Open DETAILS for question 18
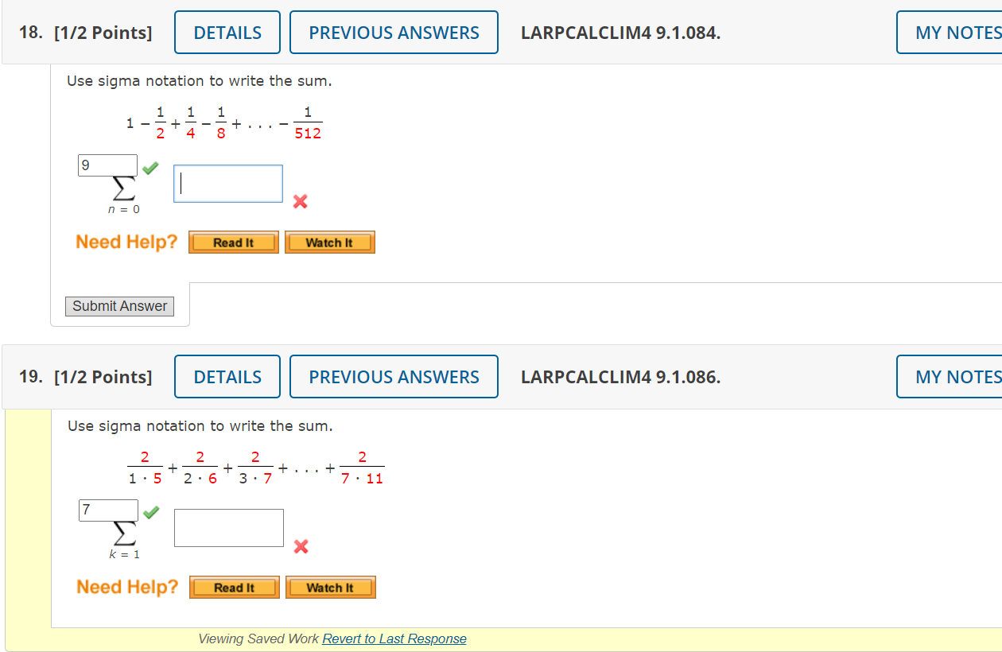The height and width of the screenshot is (652, 1002). [x=227, y=32]
